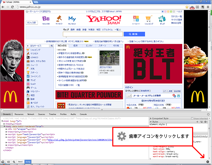Focus the Yahoo search input field
212x165 pixels.
93,34
